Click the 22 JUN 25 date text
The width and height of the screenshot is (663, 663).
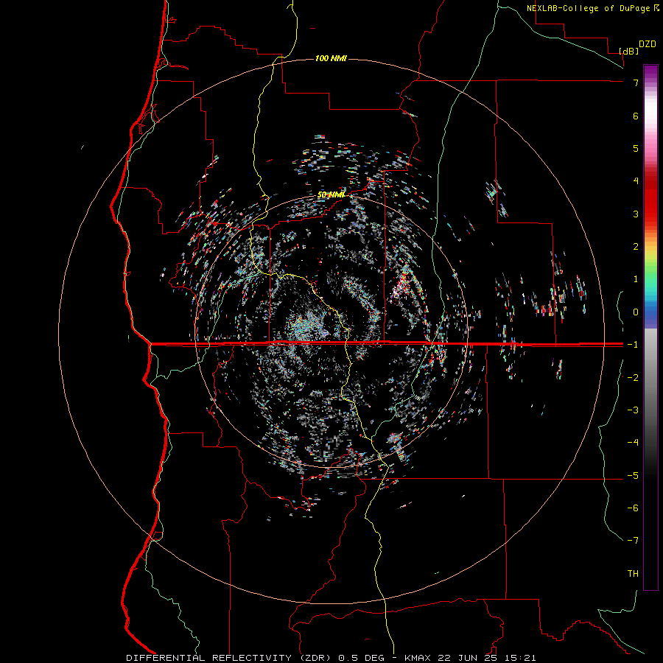pos(468,658)
